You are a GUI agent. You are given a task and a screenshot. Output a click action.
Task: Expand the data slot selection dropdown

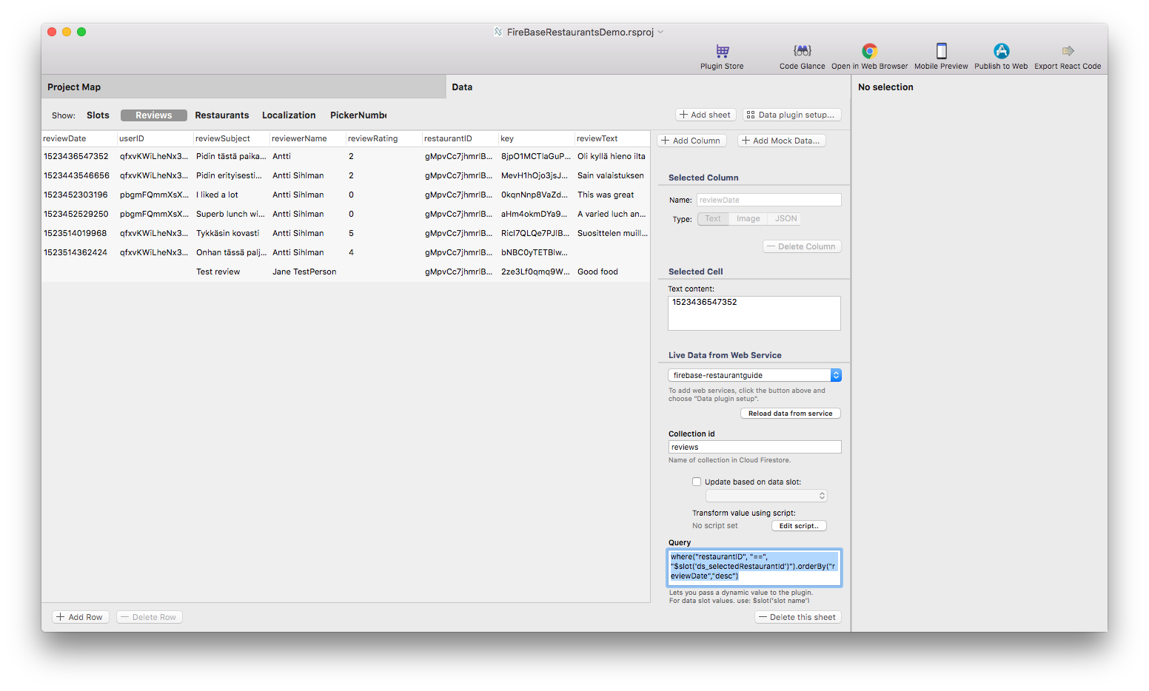766,496
